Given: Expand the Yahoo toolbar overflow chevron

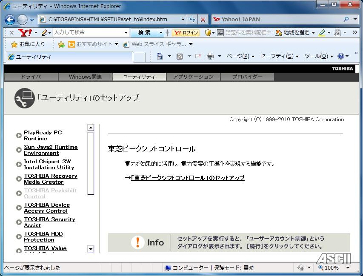Looking at the screenshot, I should pyautogui.click(x=354, y=32).
